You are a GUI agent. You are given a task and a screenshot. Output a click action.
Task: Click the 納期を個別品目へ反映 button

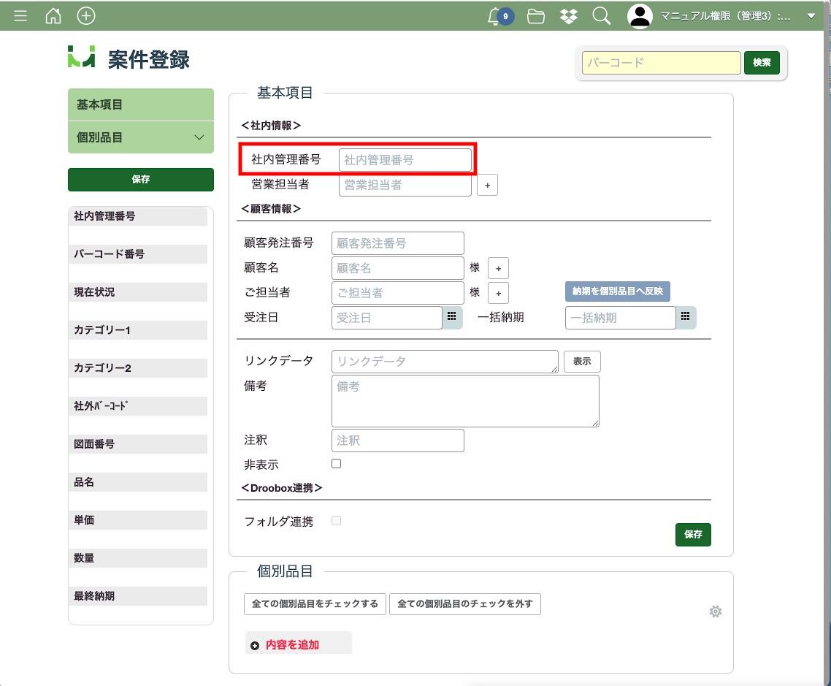coord(617,291)
